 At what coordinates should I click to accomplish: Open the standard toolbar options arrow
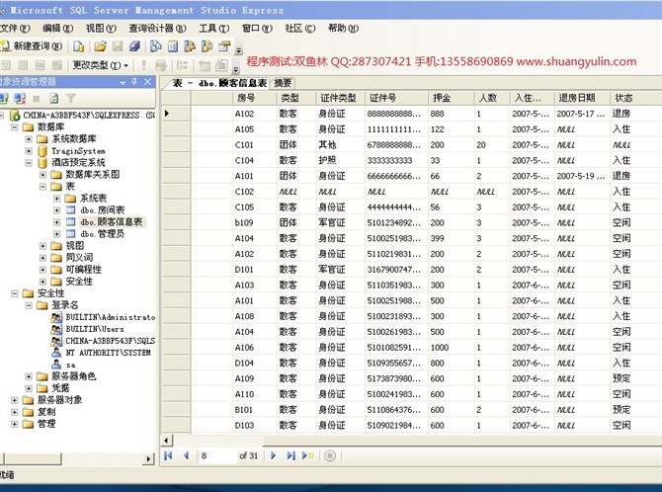[238, 50]
